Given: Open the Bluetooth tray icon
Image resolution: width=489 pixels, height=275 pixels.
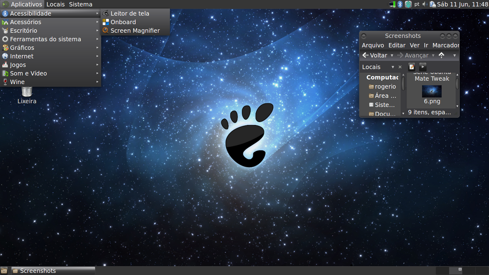Looking at the screenshot, I should coord(400,4).
